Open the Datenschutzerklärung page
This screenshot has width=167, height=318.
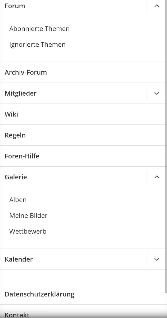(39, 294)
